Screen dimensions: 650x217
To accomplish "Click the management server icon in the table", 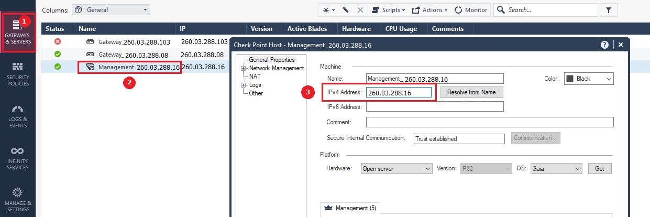I will 90,67.
